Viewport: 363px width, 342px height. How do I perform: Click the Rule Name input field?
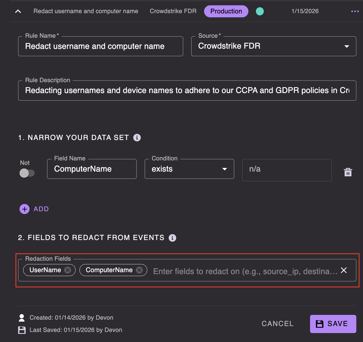point(100,46)
